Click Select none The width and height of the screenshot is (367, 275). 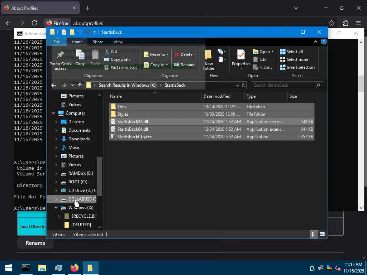294,59
